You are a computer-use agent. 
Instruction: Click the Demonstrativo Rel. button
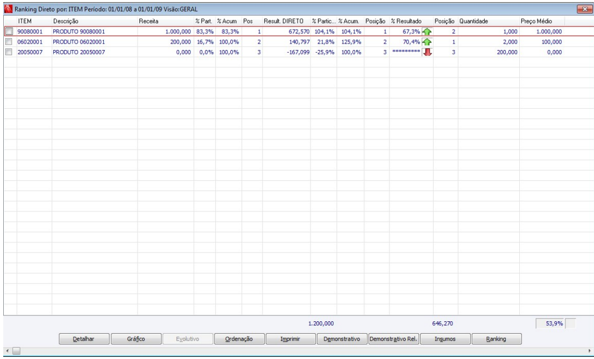(x=394, y=339)
